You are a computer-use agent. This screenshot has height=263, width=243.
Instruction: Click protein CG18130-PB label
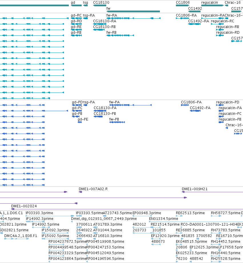tap(105, 114)
